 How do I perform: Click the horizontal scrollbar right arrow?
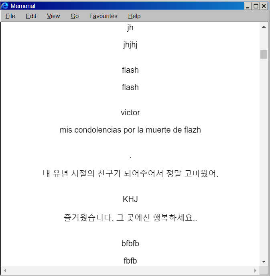tap(255, 270)
